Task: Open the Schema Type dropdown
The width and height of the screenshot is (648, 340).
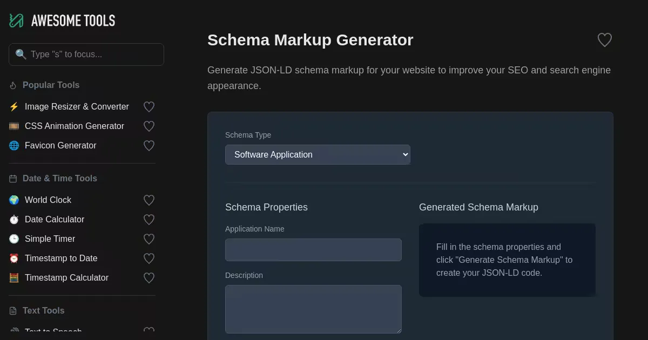Action: (x=318, y=154)
